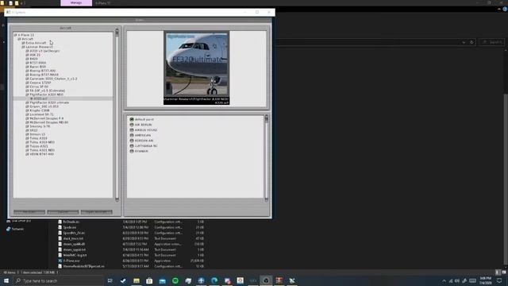
Task: Click the aircraft tree scroll-down arrow
Action: [117, 199]
